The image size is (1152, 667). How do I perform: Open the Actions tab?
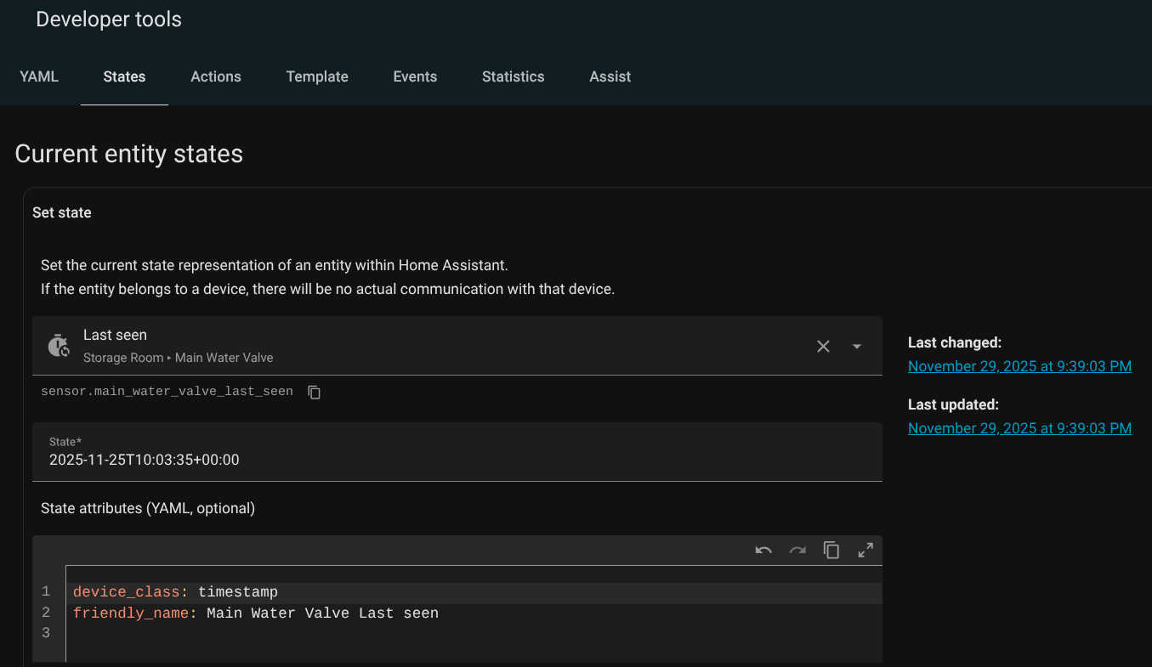point(216,76)
